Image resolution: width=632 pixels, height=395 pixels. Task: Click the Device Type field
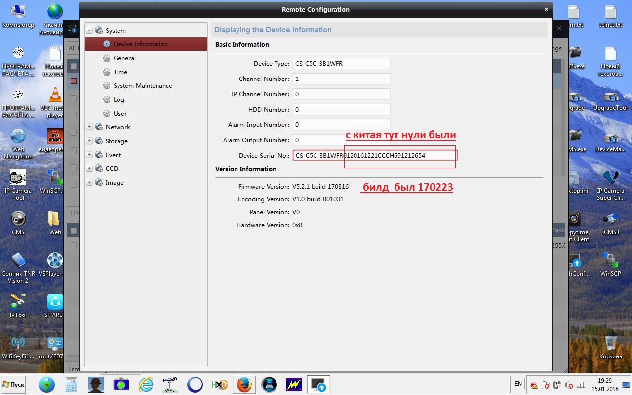pos(341,63)
